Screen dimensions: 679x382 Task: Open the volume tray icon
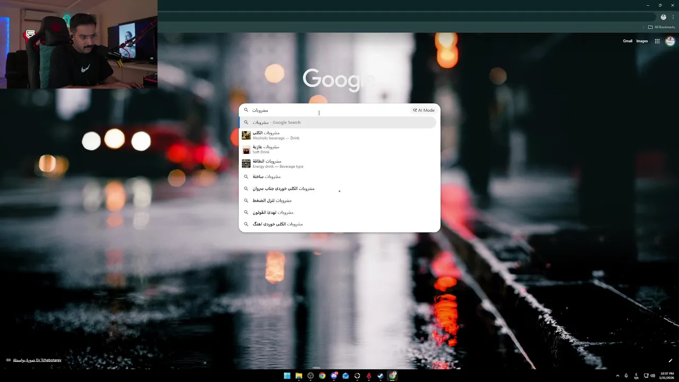point(652,376)
